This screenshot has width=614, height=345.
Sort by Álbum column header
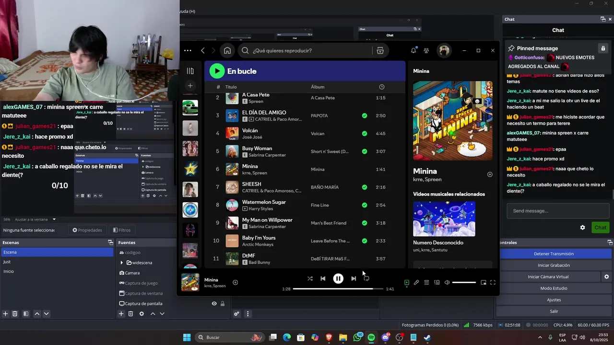coord(318,87)
